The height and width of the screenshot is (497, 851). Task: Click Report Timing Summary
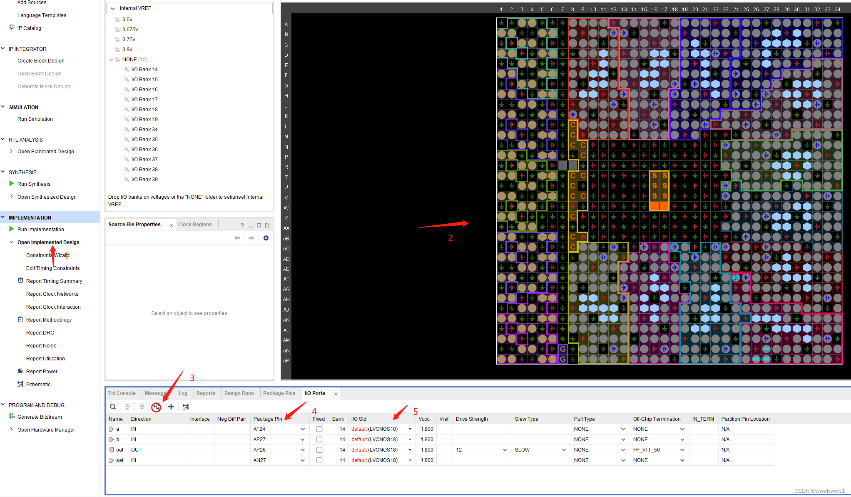click(54, 281)
